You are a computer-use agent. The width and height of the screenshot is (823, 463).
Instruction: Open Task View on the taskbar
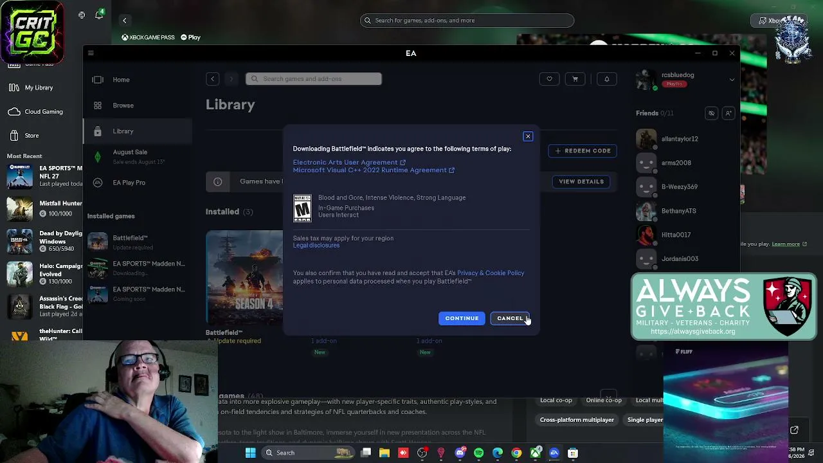coord(366,453)
